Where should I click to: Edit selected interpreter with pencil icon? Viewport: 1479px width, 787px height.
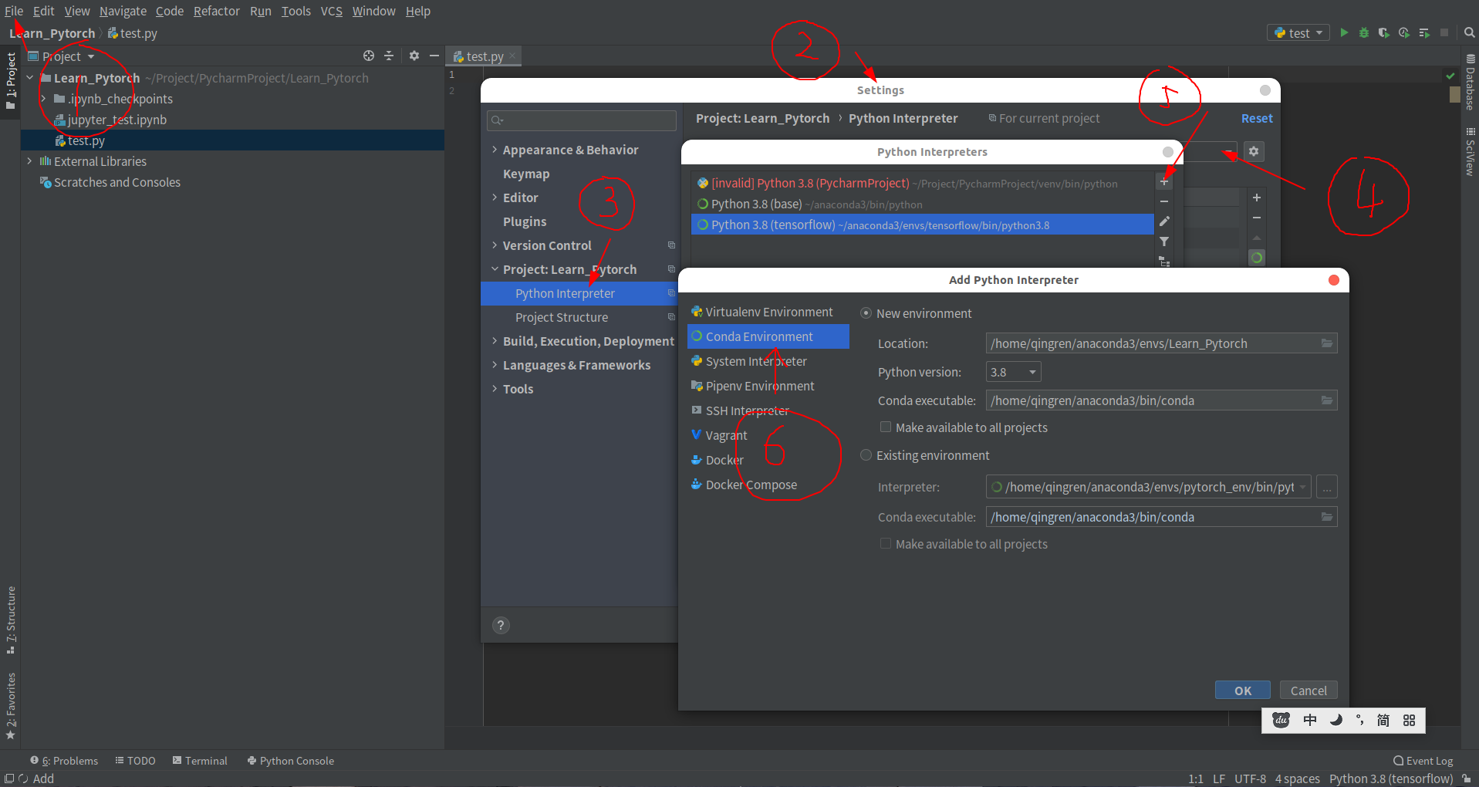point(1164,221)
